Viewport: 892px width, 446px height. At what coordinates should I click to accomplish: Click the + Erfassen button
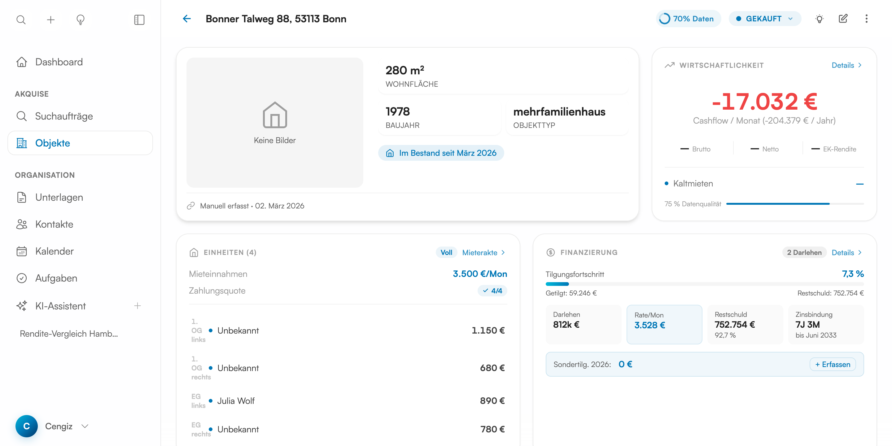coord(833,364)
